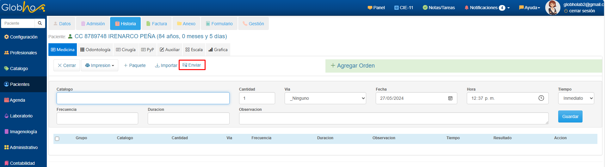
Task: Select the Factura tab
Action: click(157, 24)
